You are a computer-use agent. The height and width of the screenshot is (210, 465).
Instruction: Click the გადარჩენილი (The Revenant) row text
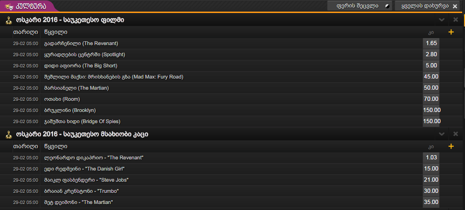(81, 44)
